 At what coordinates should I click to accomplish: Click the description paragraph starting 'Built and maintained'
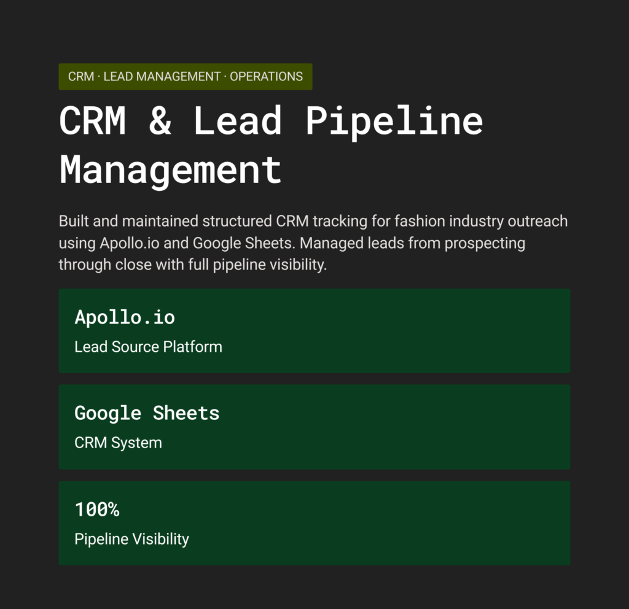(313, 243)
